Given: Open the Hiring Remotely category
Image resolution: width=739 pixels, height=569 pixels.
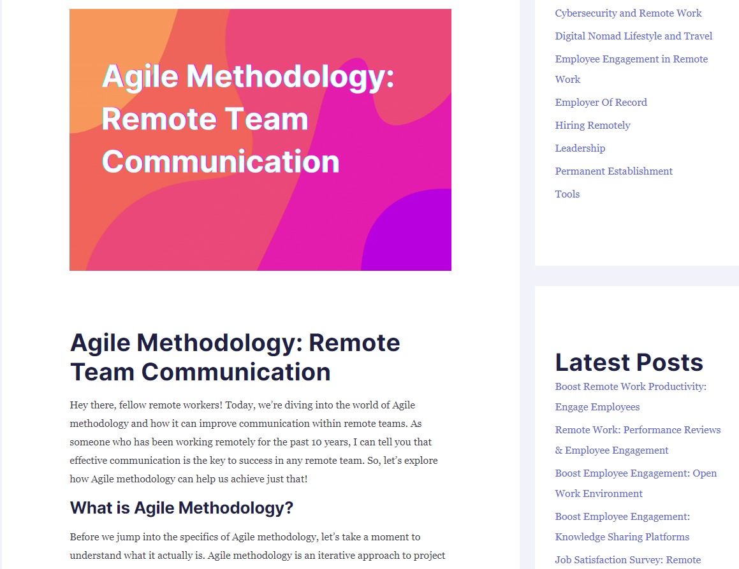Looking at the screenshot, I should coord(592,126).
